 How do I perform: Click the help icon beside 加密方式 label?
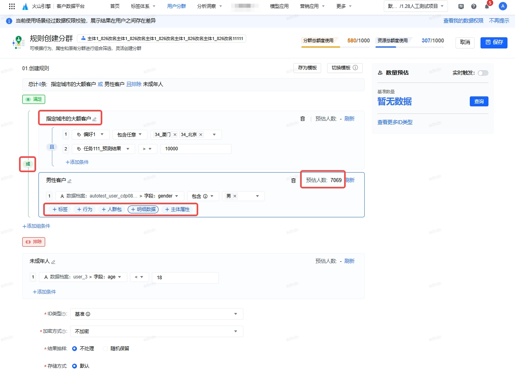tap(64, 332)
